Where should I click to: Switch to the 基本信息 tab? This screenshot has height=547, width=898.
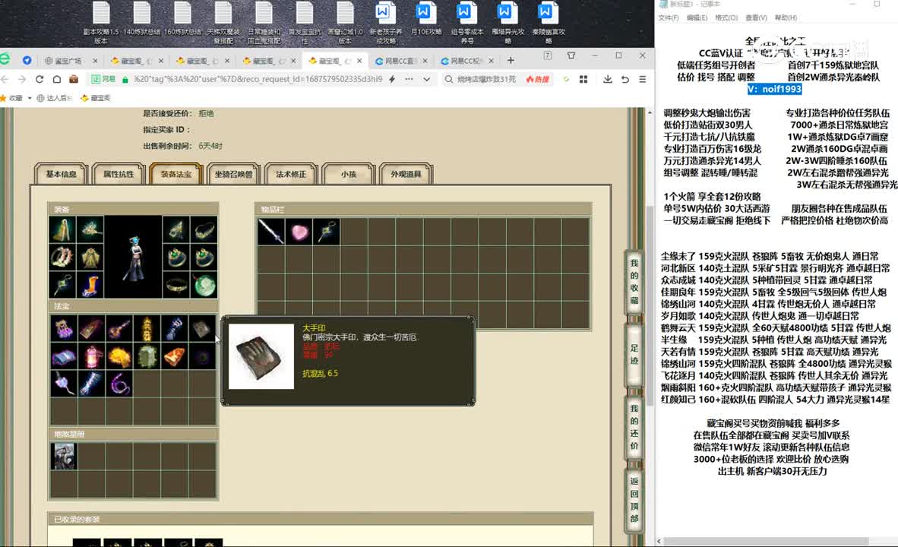(x=61, y=174)
